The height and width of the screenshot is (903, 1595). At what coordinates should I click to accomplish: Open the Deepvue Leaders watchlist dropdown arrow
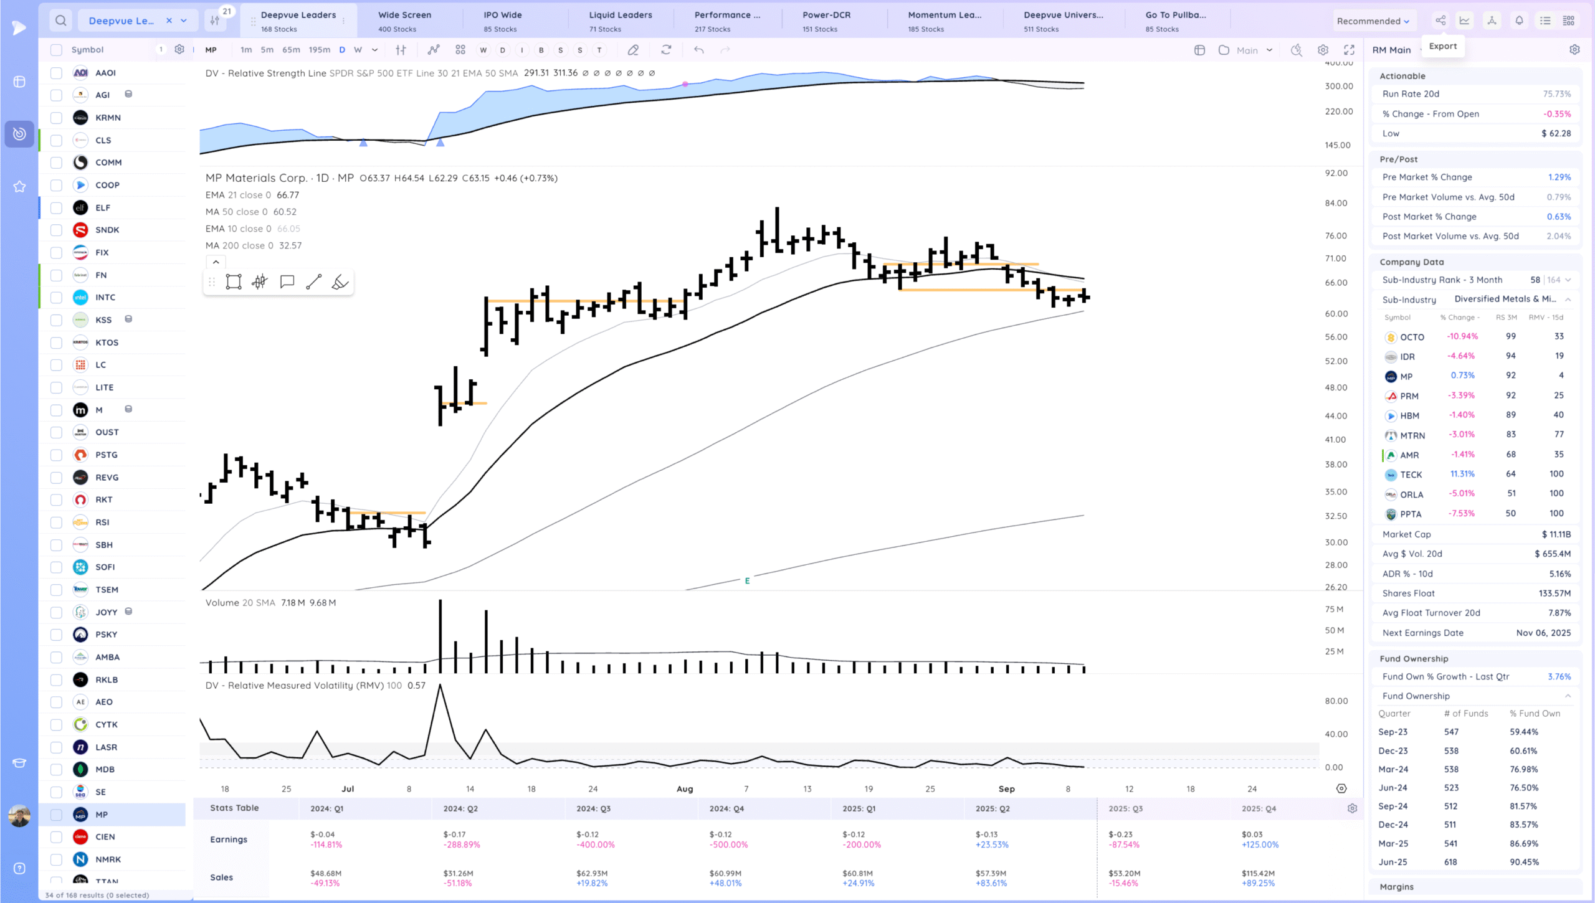[184, 21]
